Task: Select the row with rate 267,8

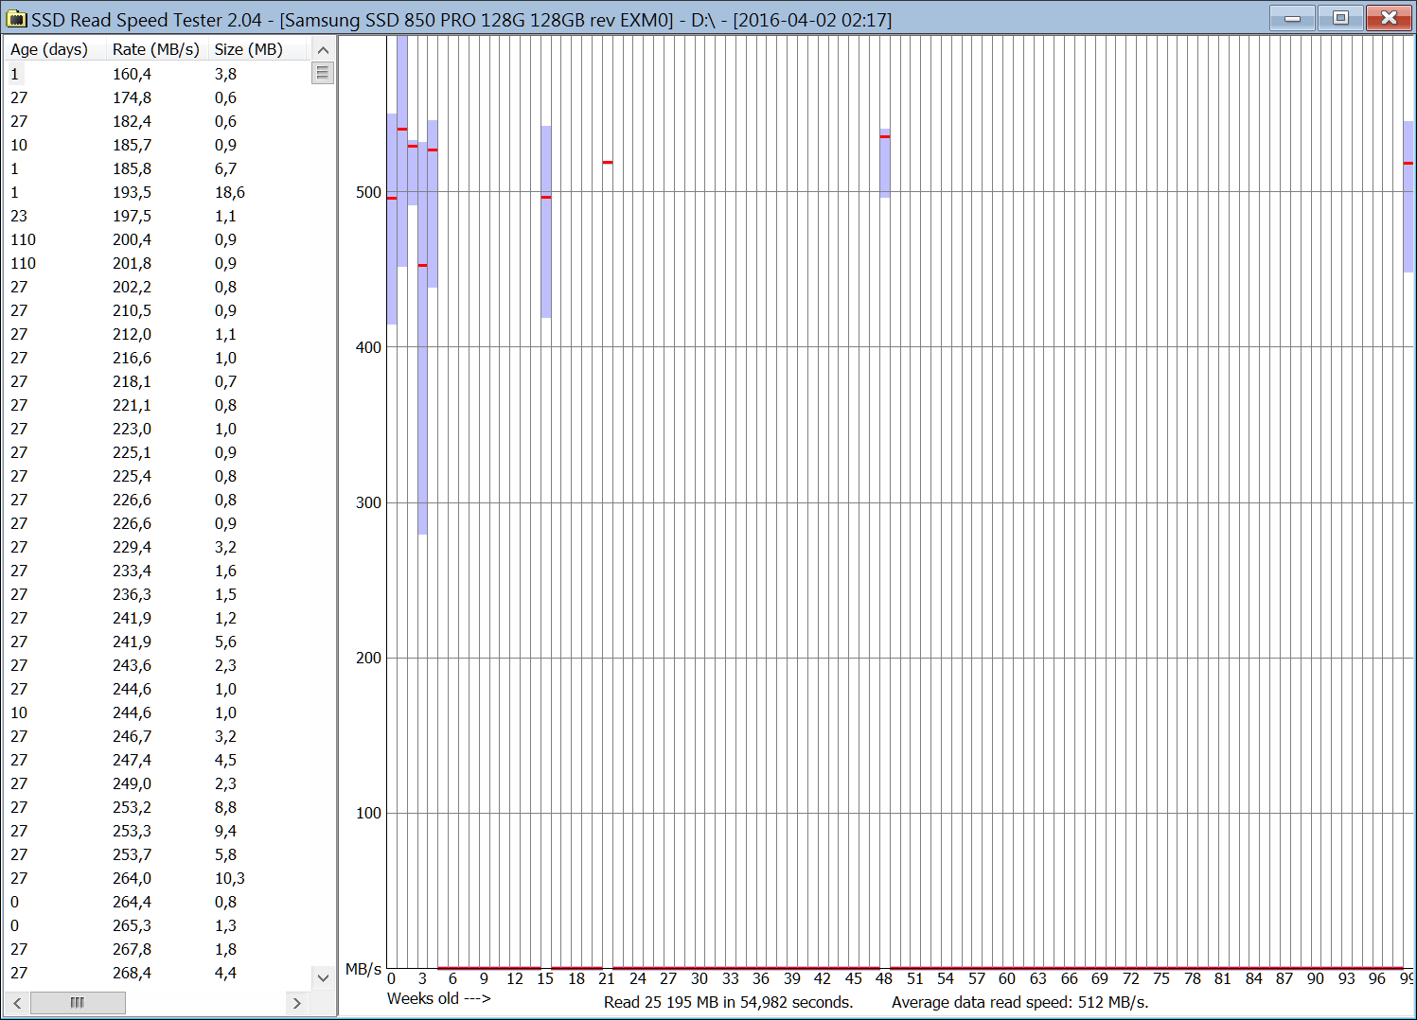Action: (158, 949)
